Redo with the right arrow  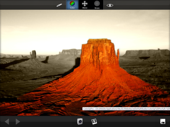click(18, 121)
